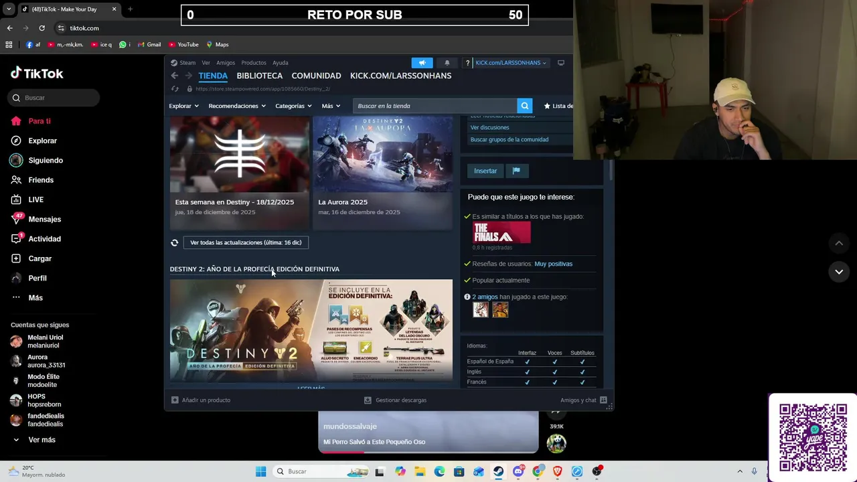Image resolution: width=857 pixels, height=482 pixels.
Task: Open File Explorer from taskbar
Action: coord(419,471)
